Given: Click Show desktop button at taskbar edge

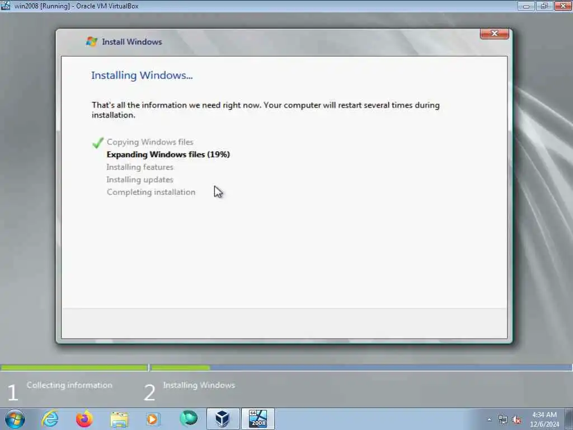Looking at the screenshot, I should point(569,419).
